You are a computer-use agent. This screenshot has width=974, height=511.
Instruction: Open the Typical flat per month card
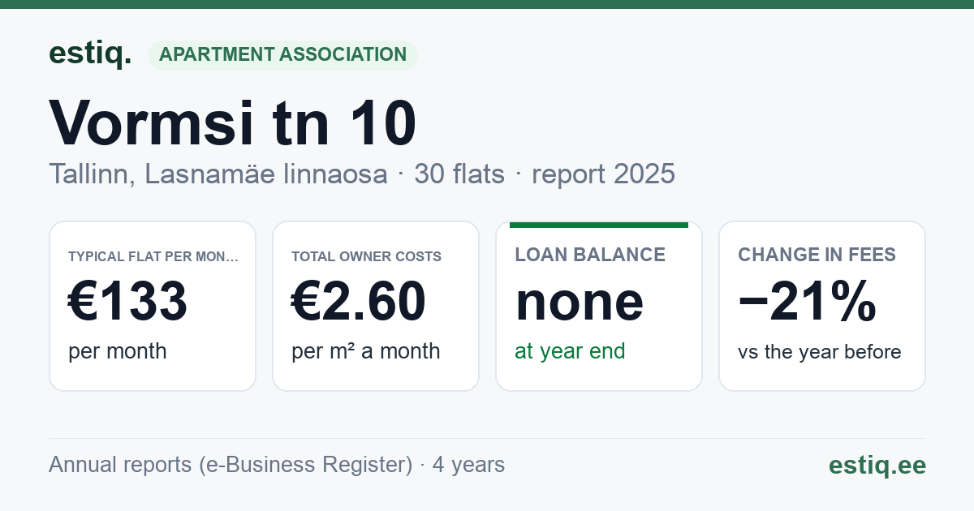[153, 306]
